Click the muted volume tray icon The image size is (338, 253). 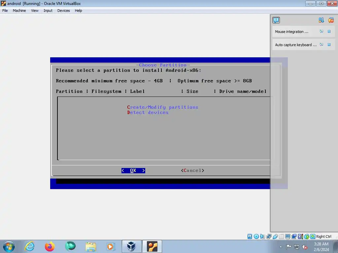305,247
